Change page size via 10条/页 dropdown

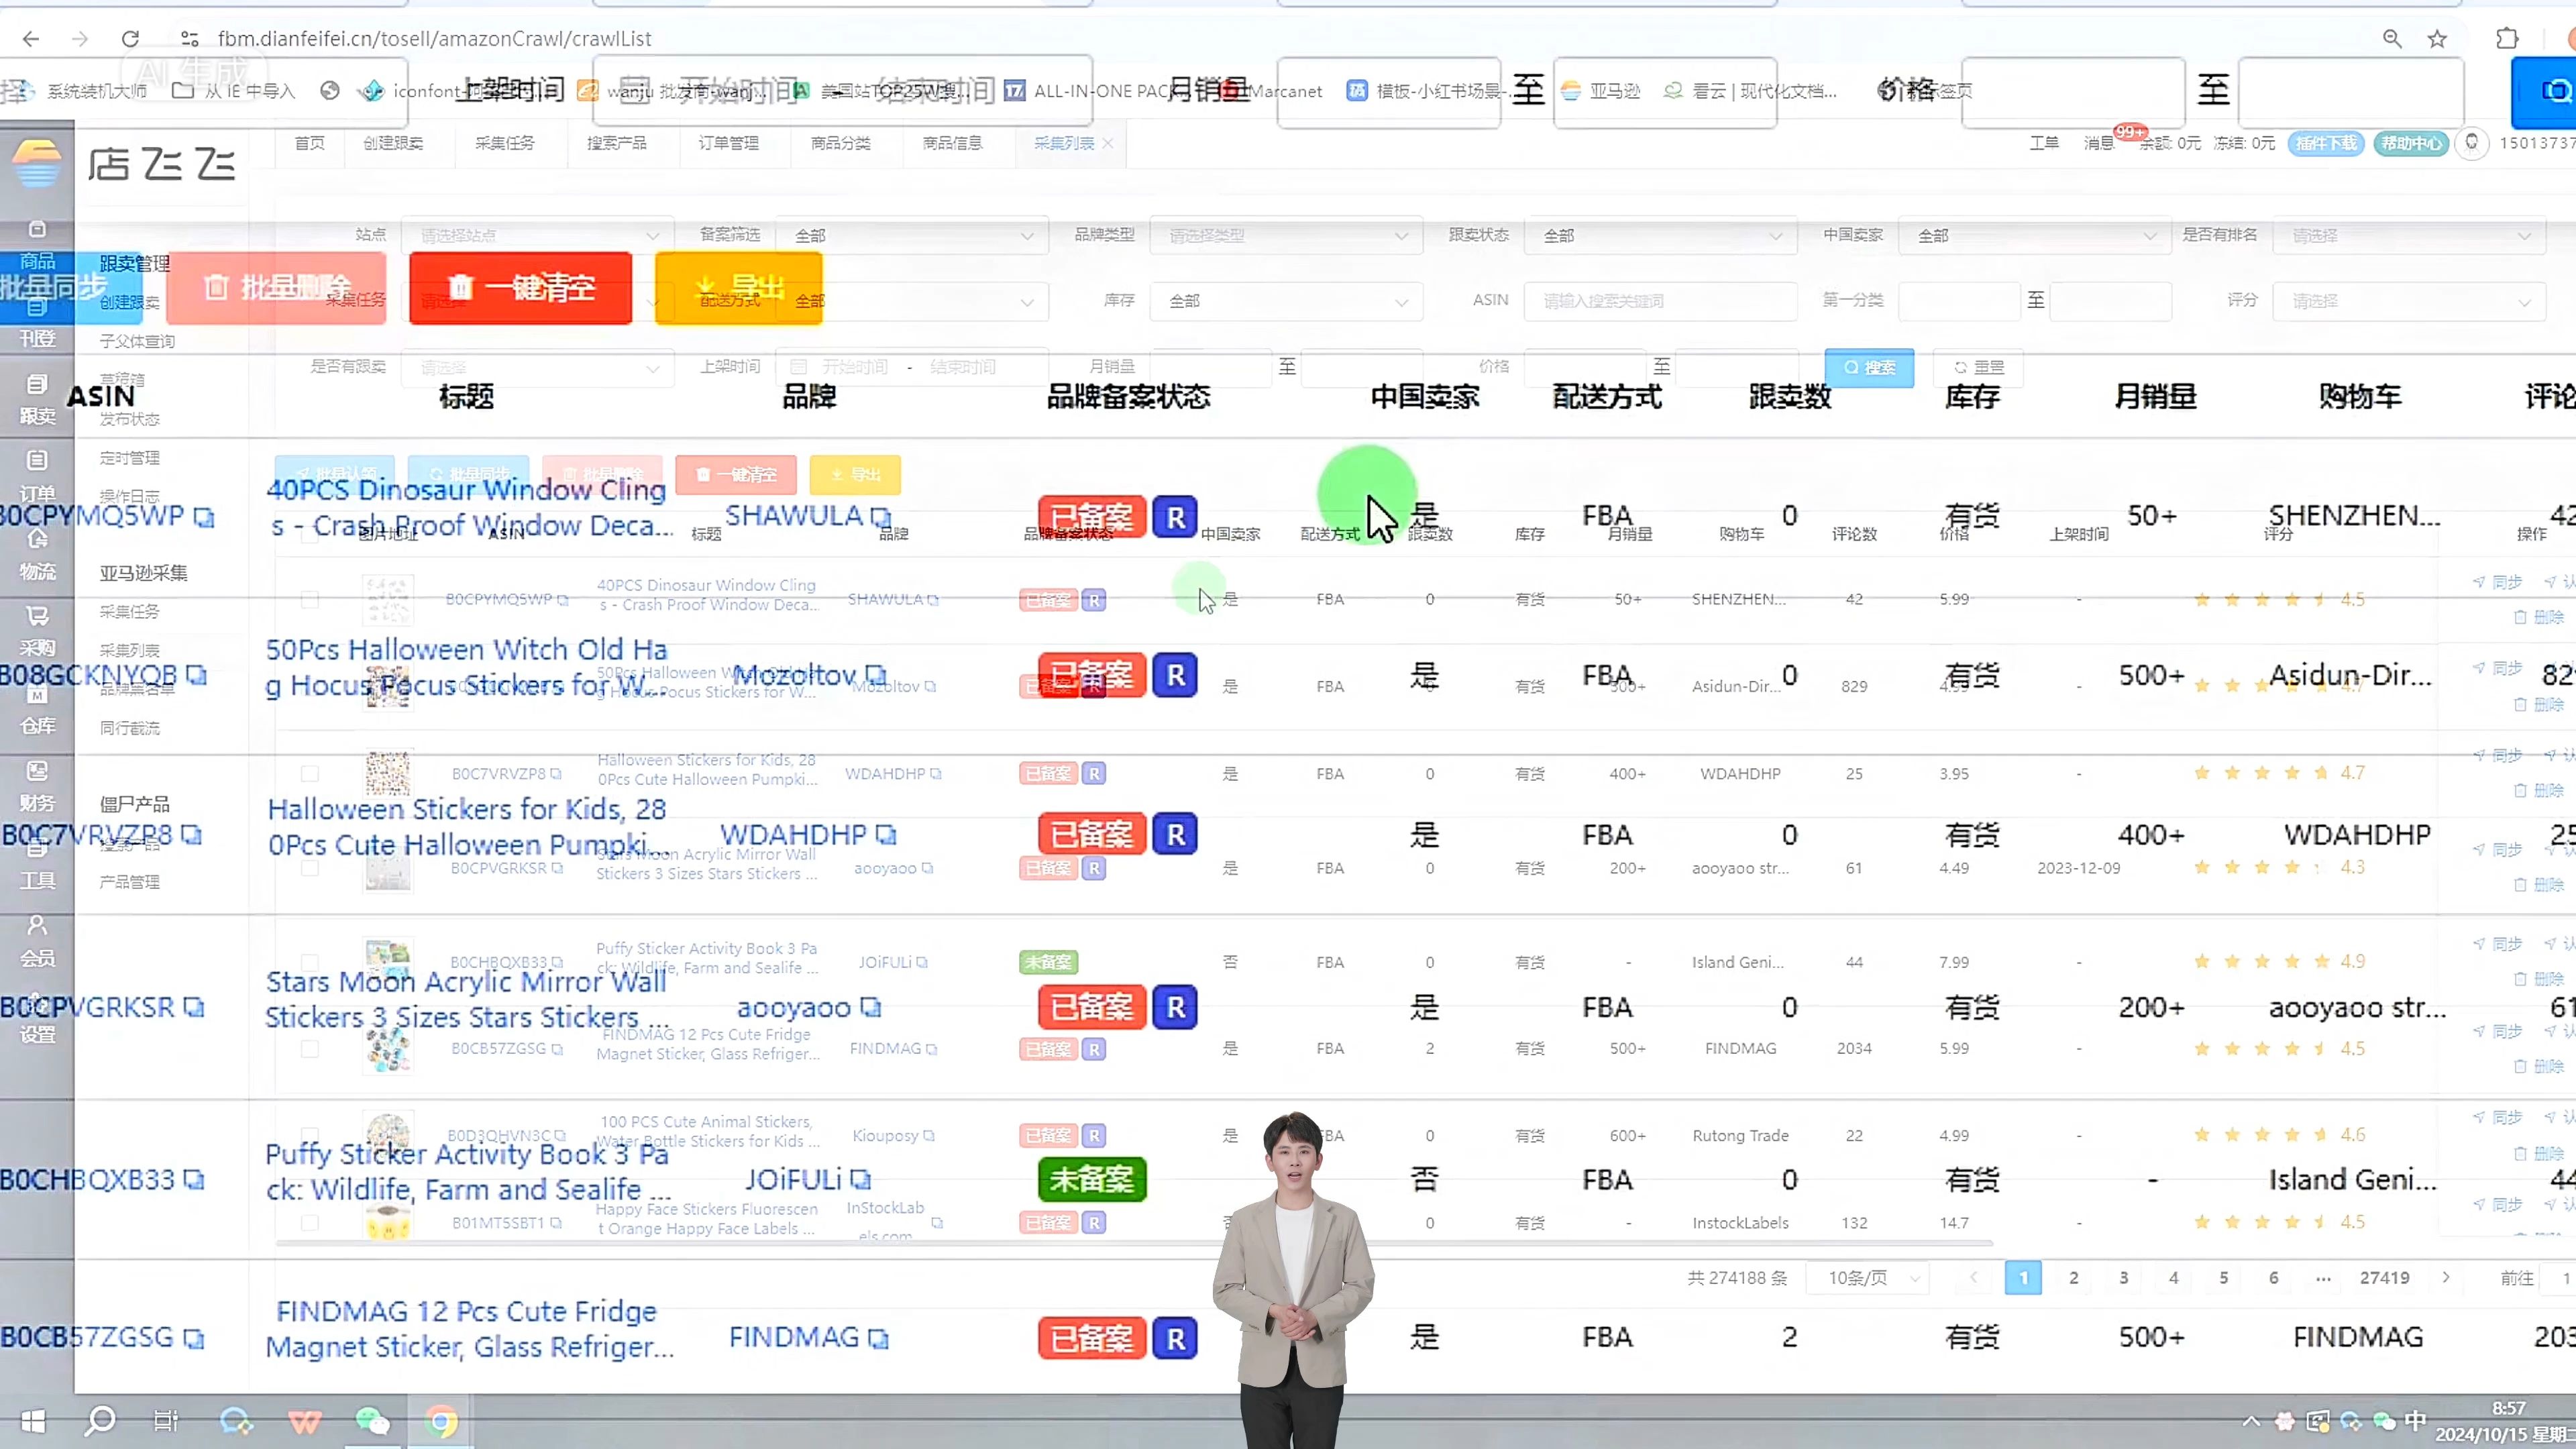click(1867, 1278)
